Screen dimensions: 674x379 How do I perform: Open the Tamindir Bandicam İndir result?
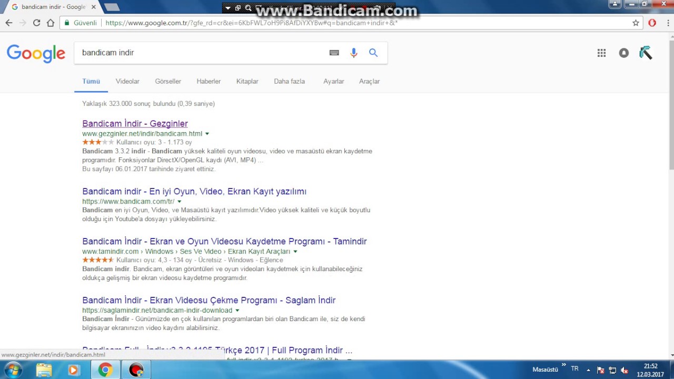pos(224,242)
